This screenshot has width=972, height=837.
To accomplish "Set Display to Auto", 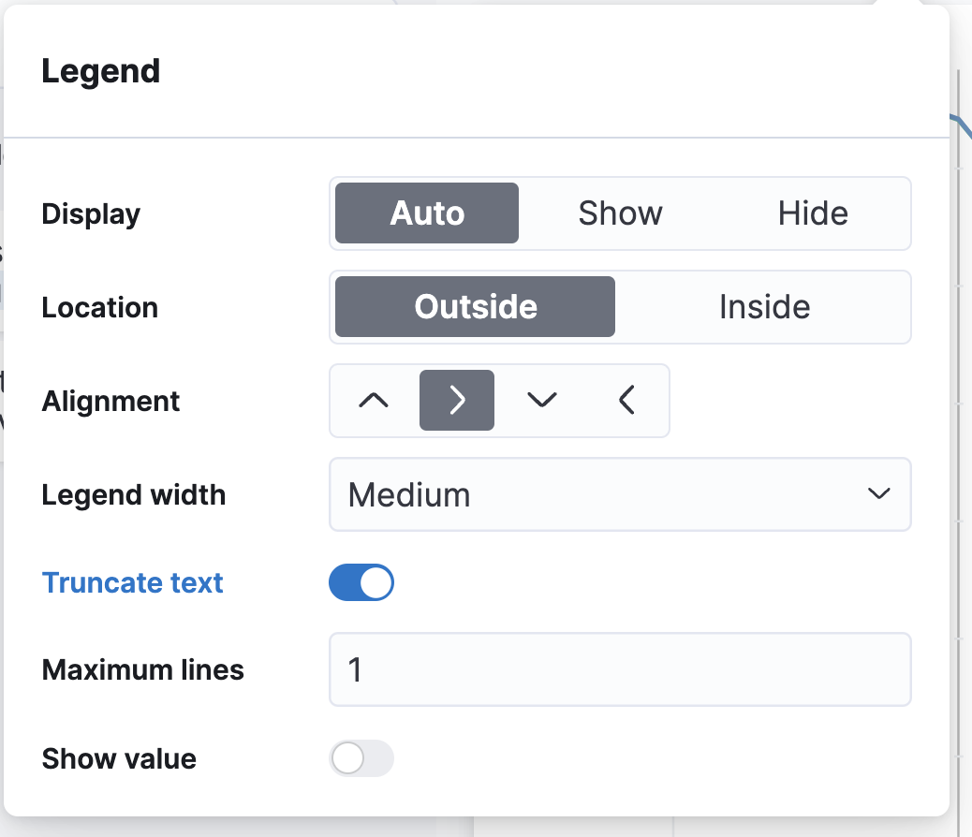I will pyautogui.click(x=427, y=213).
